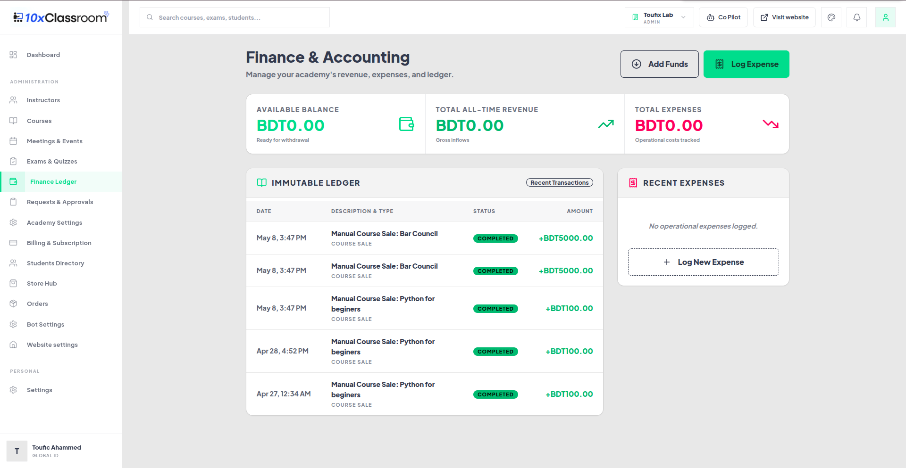Screen dimensions: 906x468
Task: Click the Immutable Ledger book icon
Action: pos(262,183)
